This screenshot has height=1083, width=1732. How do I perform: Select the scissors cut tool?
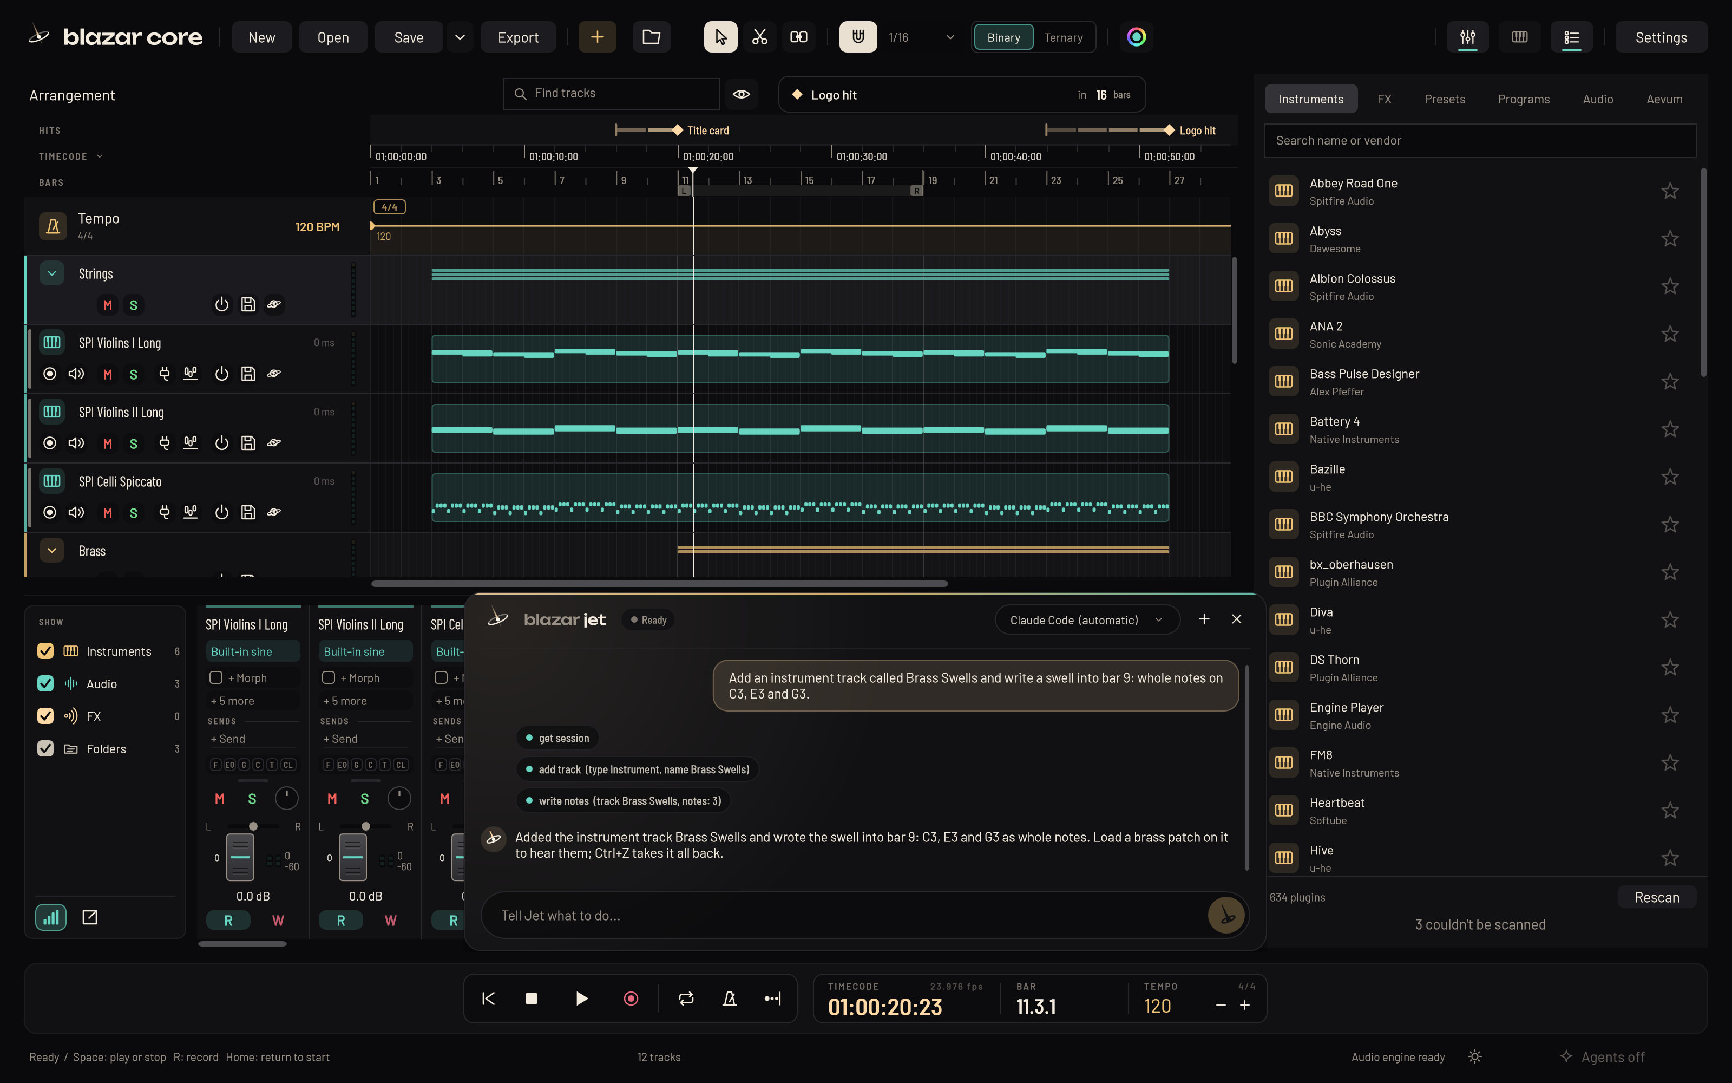pyautogui.click(x=759, y=37)
